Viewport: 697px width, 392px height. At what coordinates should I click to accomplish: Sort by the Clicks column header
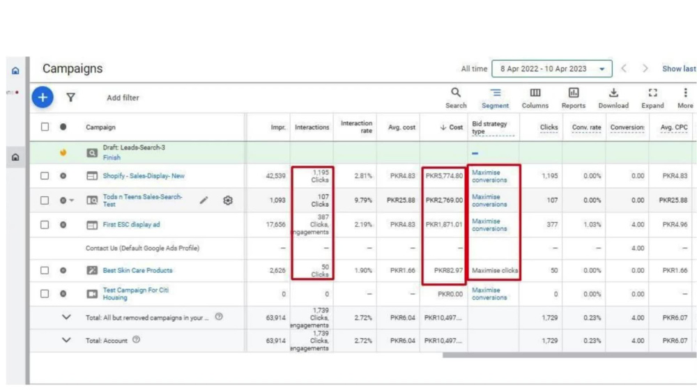tap(549, 127)
